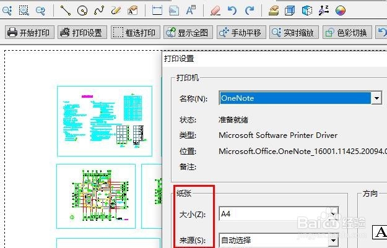Select the freehand pencil tool

[x=116, y=11]
